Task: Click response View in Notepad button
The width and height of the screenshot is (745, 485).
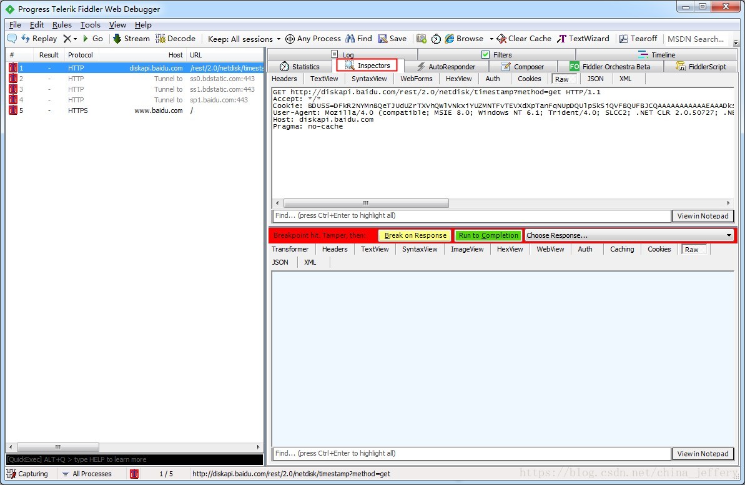Action: click(x=703, y=454)
